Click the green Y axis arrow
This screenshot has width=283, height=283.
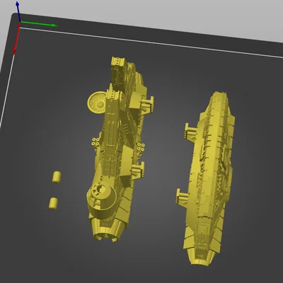tap(39, 24)
